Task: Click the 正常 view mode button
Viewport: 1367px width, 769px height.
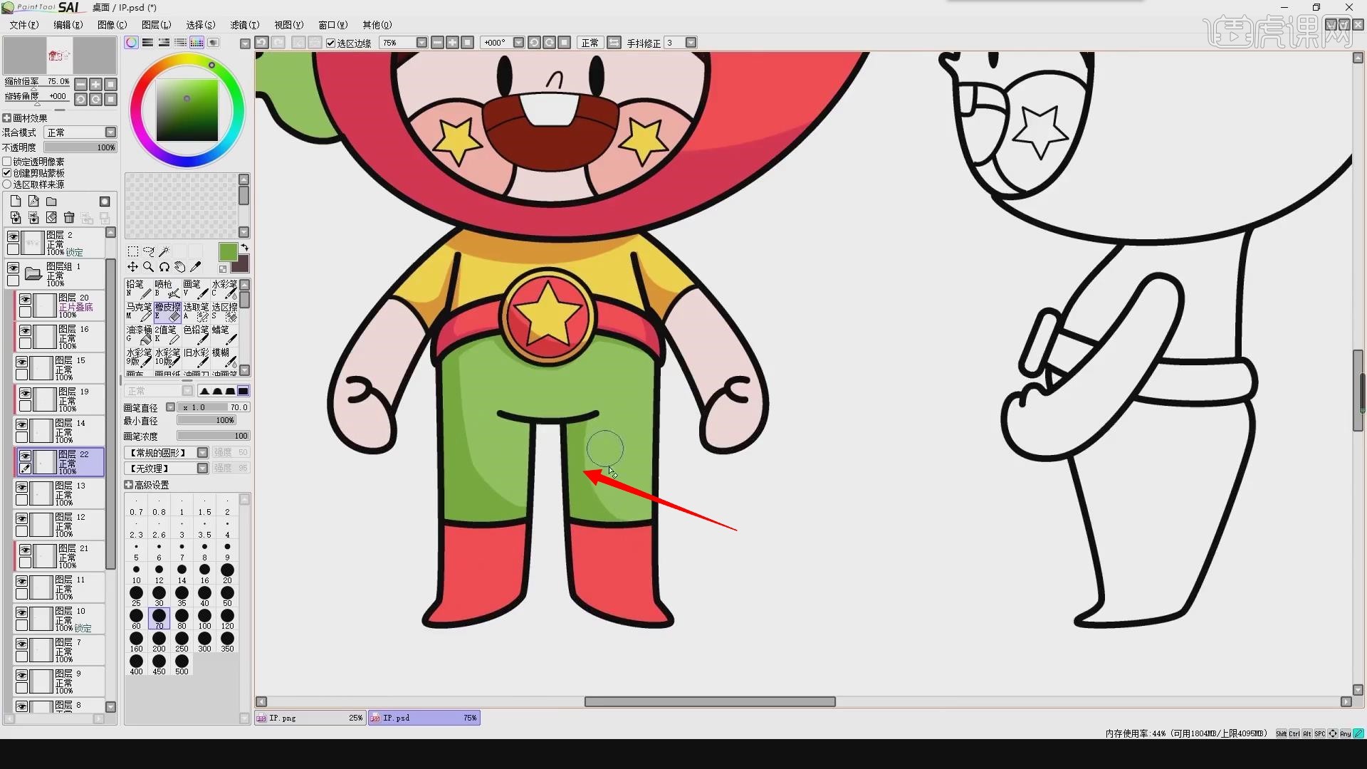Action: (590, 43)
